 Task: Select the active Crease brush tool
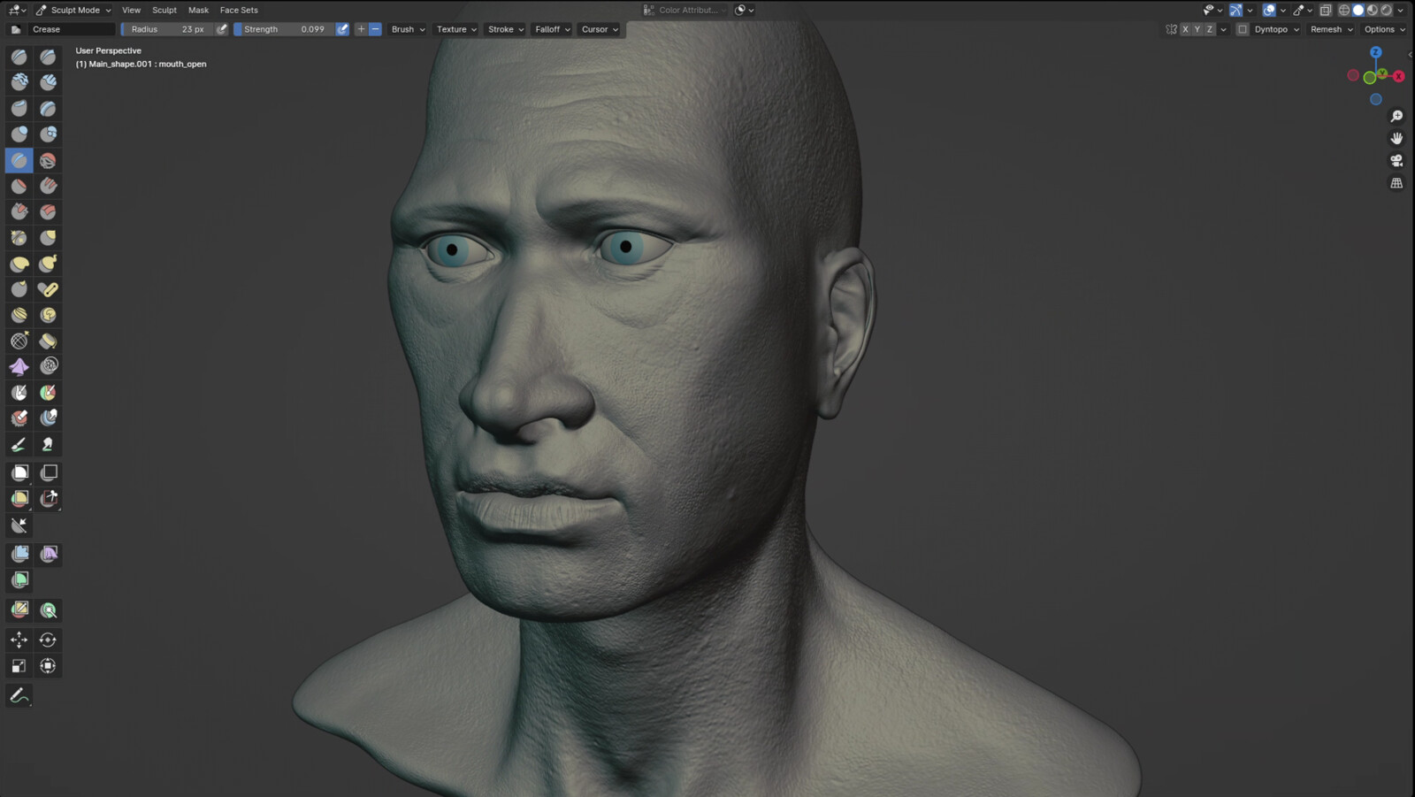[x=19, y=160]
